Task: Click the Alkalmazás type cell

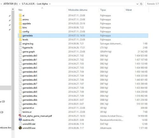Action: point(106,128)
